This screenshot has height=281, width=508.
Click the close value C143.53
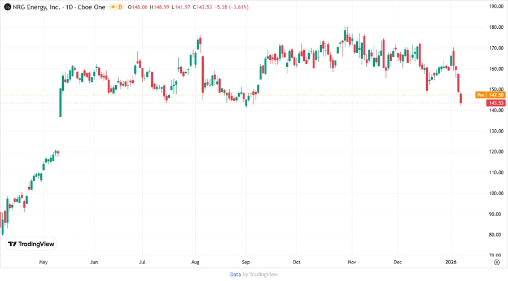click(202, 7)
